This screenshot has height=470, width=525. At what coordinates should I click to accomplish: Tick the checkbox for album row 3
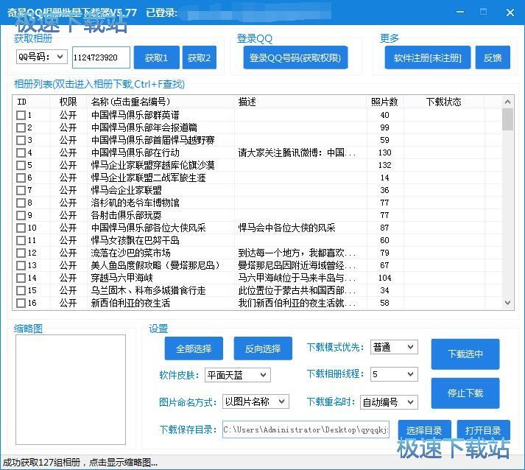pos(21,140)
